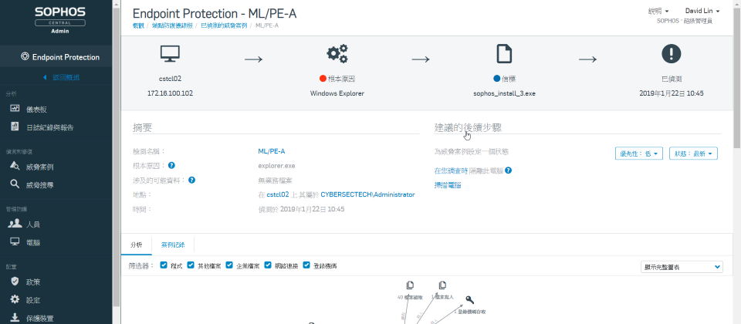Open the 優先性 priority dropdown

639,154
